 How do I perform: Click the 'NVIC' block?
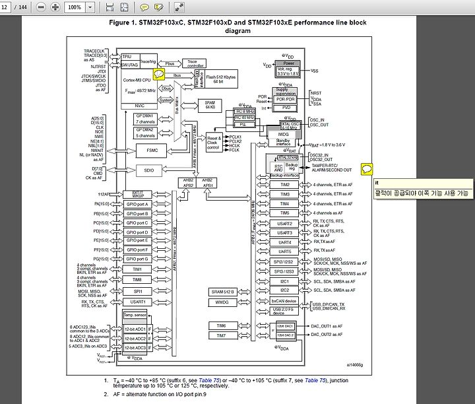139,106
